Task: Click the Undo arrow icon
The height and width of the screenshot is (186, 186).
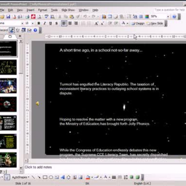Action: pos(85,17)
